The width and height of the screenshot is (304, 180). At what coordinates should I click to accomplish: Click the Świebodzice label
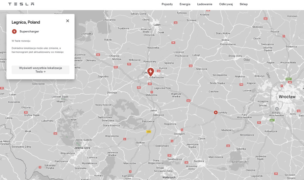(175, 159)
